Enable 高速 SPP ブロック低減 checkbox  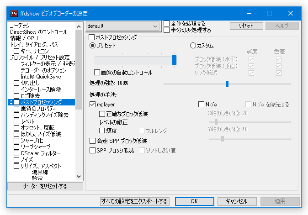92,141
